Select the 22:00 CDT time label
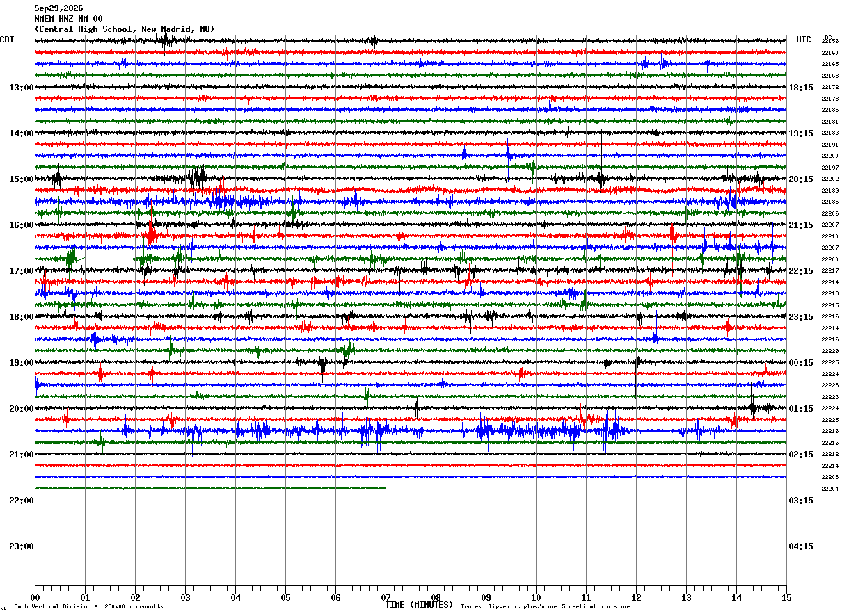This screenshot has width=842, height=616. [x=21, y=501]
